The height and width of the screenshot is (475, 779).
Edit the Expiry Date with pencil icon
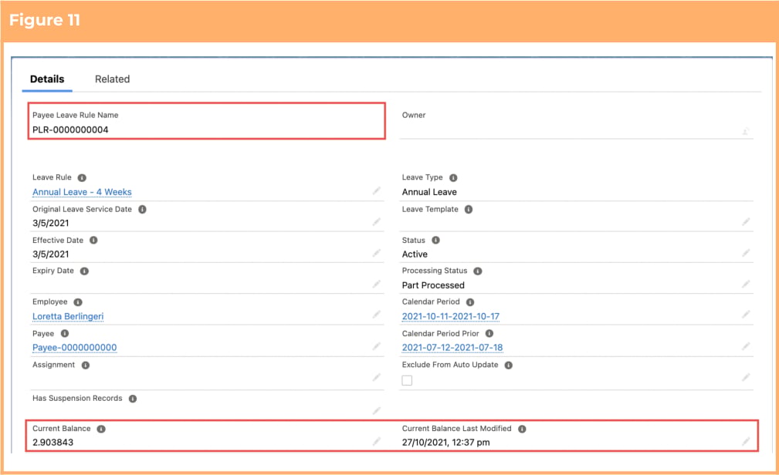(x=377, y=284)
